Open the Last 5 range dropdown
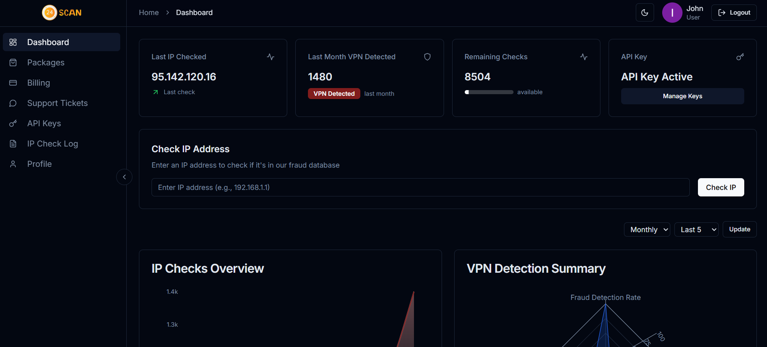This screenshot has height=347, width=767. 696,230
